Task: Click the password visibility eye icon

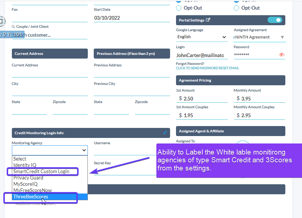Action: pos(282,55)
